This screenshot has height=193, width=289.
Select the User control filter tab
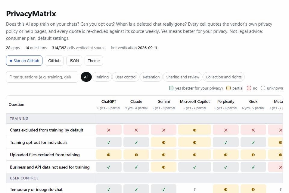126,77
